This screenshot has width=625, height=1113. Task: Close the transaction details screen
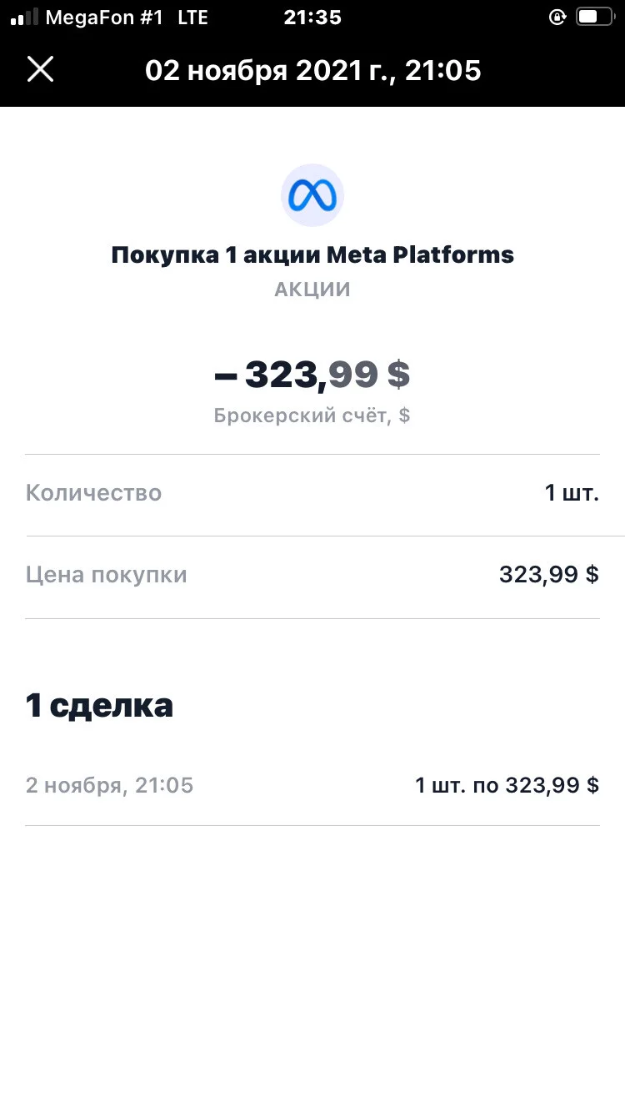[40, 69]
